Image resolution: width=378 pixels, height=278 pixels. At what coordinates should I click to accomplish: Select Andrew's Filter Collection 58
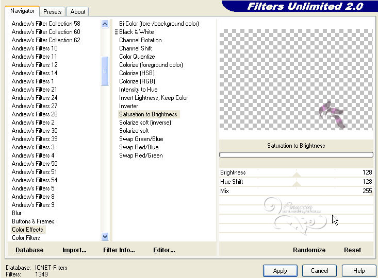46,24
